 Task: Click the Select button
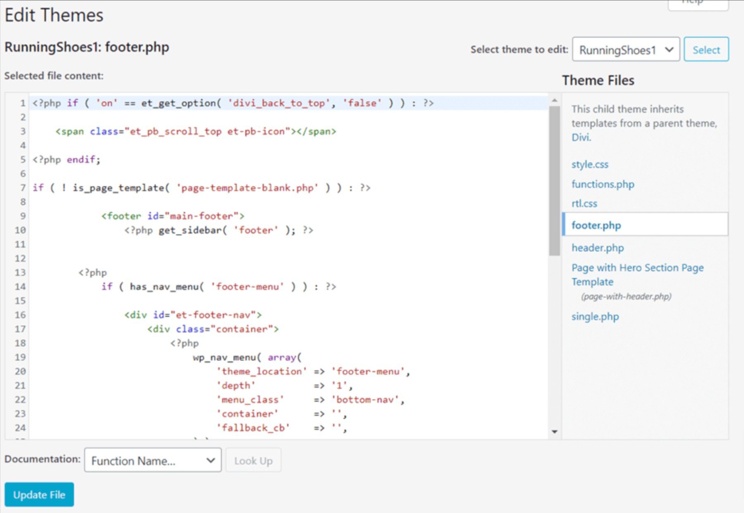click(706, 50)
